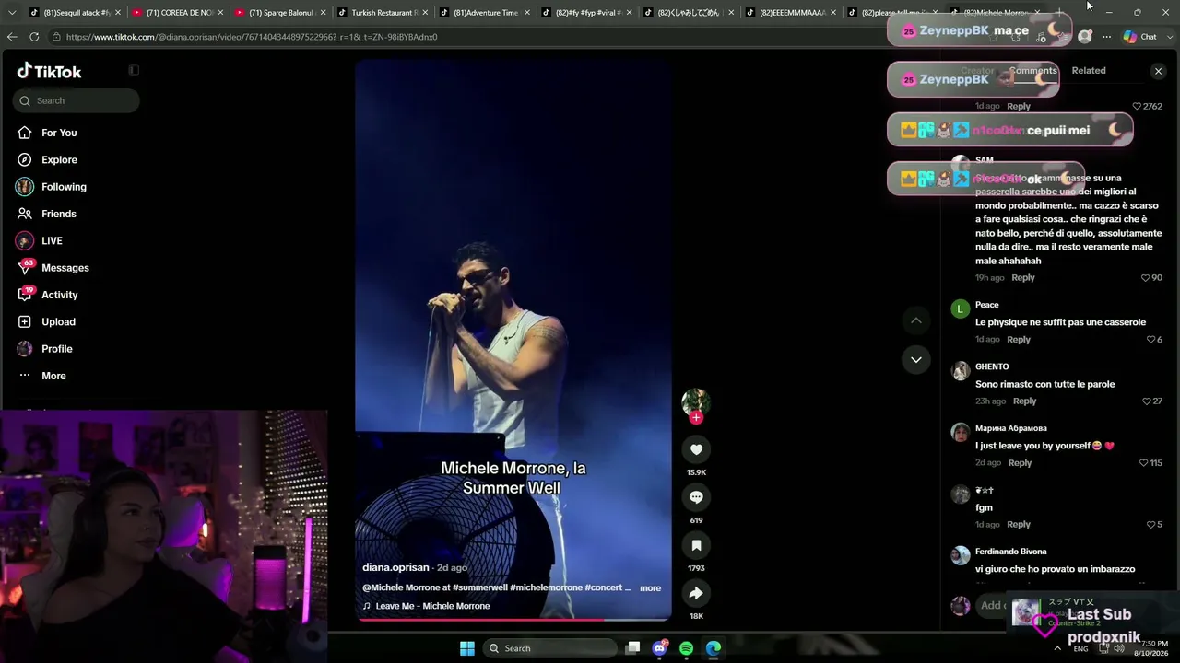Open Ferdinando Bivona's profile name

(x=1010, y=552)
